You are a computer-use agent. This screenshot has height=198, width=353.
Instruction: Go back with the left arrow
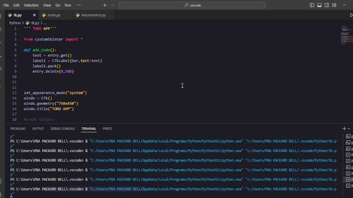pyautogui.click(x=105, y=5)
